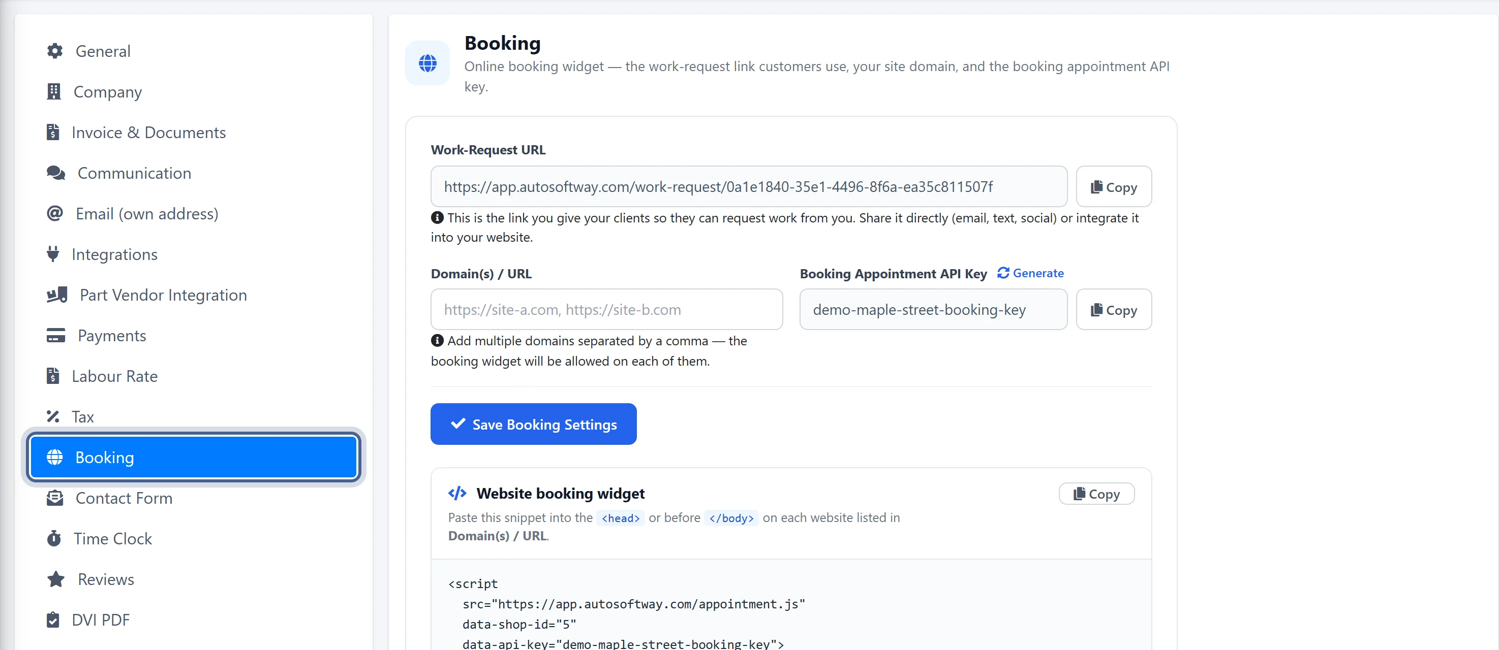
Task: Select Email (own address) menu item
Action: point(193,214)
